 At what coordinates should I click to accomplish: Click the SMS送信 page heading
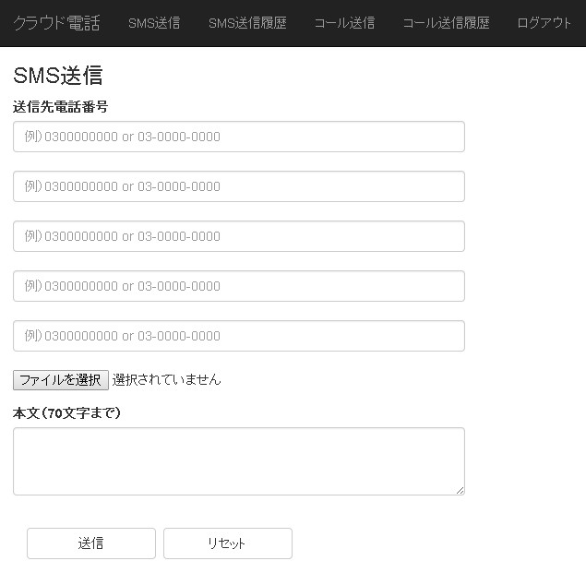[57, 76]
